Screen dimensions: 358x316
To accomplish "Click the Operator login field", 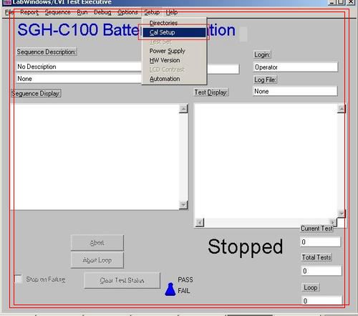I will 296,67.
